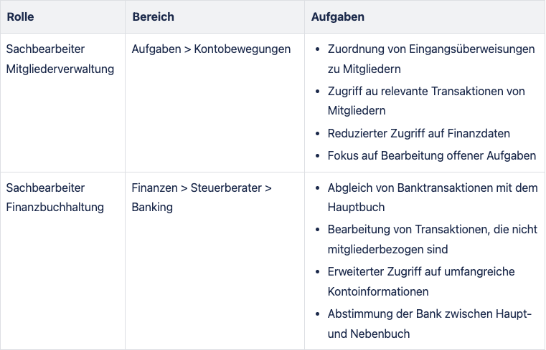Click the Bereich column header
This screenshot has width=546, height=350.
(154, 16)
